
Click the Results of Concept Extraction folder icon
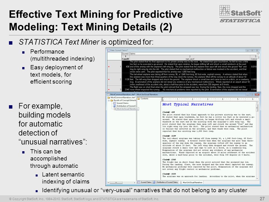pos(112,100)
